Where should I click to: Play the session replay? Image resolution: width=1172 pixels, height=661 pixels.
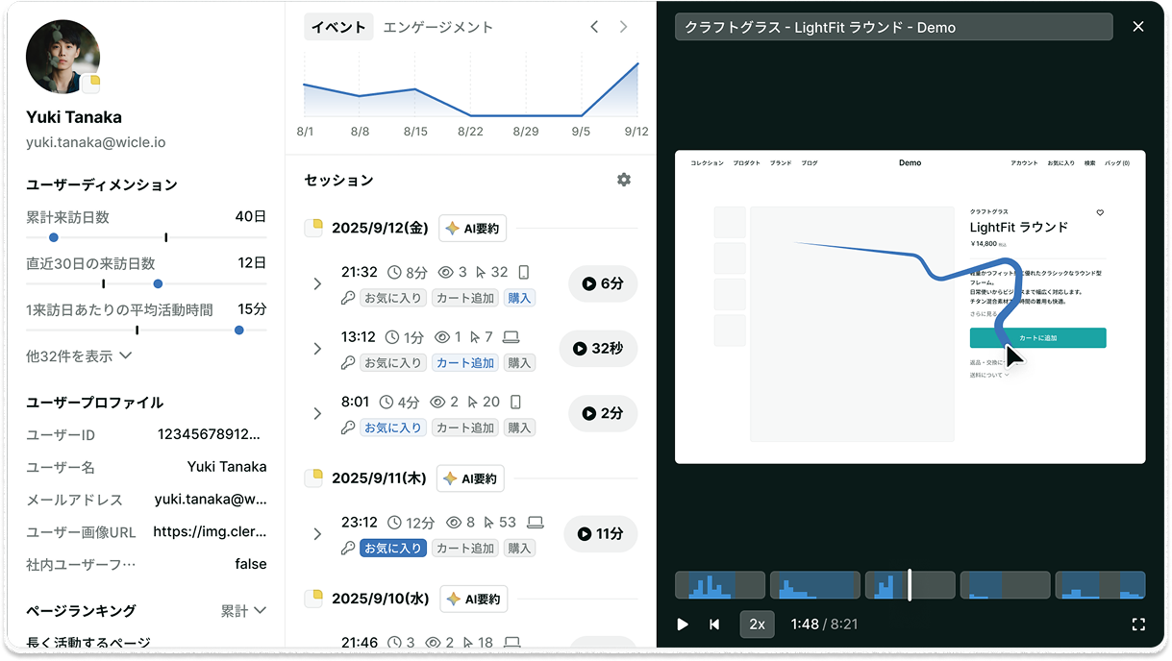click(x=683, y=624)
